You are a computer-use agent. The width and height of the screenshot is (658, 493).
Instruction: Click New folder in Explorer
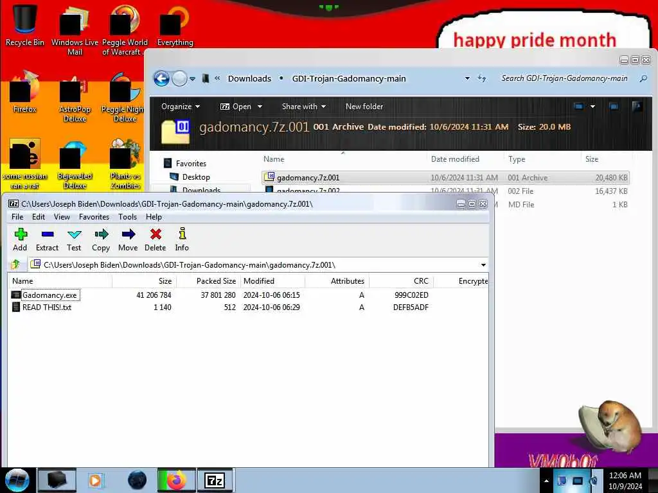coord(364,107)
